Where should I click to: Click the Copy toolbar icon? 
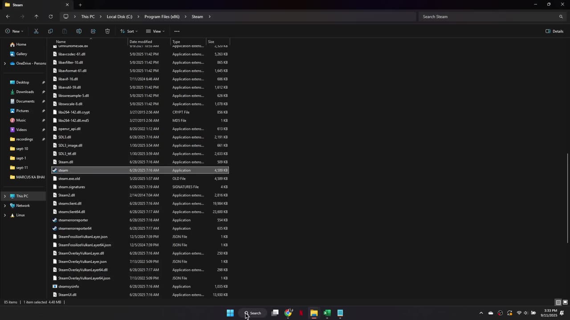pyautogui.click(x=50, y=31)
